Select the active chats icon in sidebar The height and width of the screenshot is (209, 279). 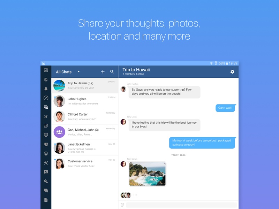coord(46,107)
